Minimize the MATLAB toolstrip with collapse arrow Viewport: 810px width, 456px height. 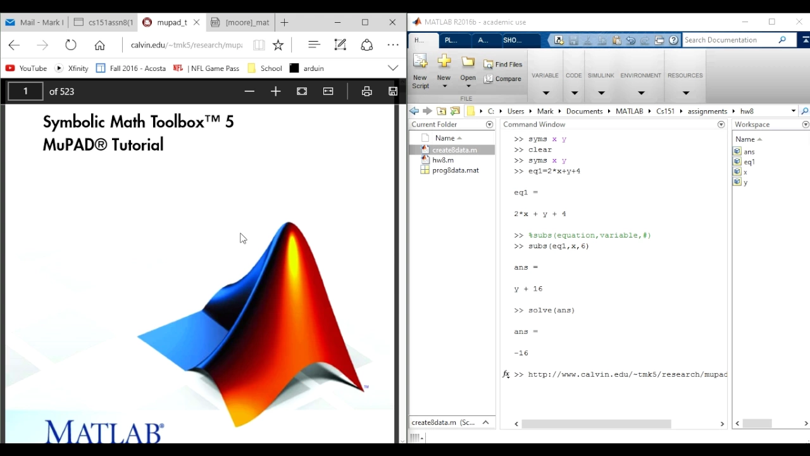[805, 40]
